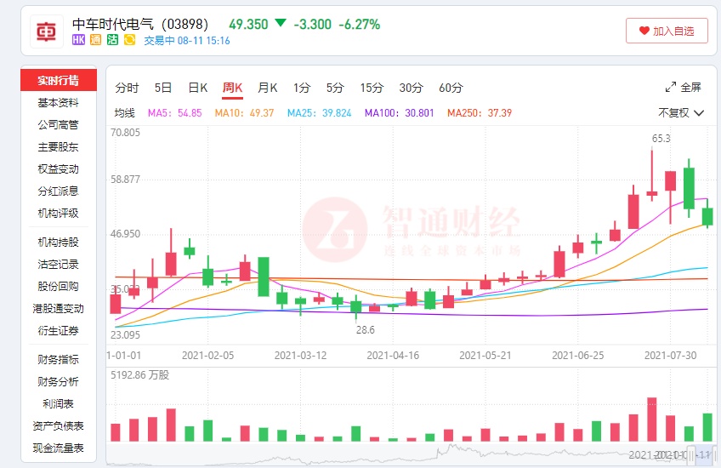Open 资产负债表 in the sidebar
This screenshot has height=468, width=721.
[x=59, y=425]
